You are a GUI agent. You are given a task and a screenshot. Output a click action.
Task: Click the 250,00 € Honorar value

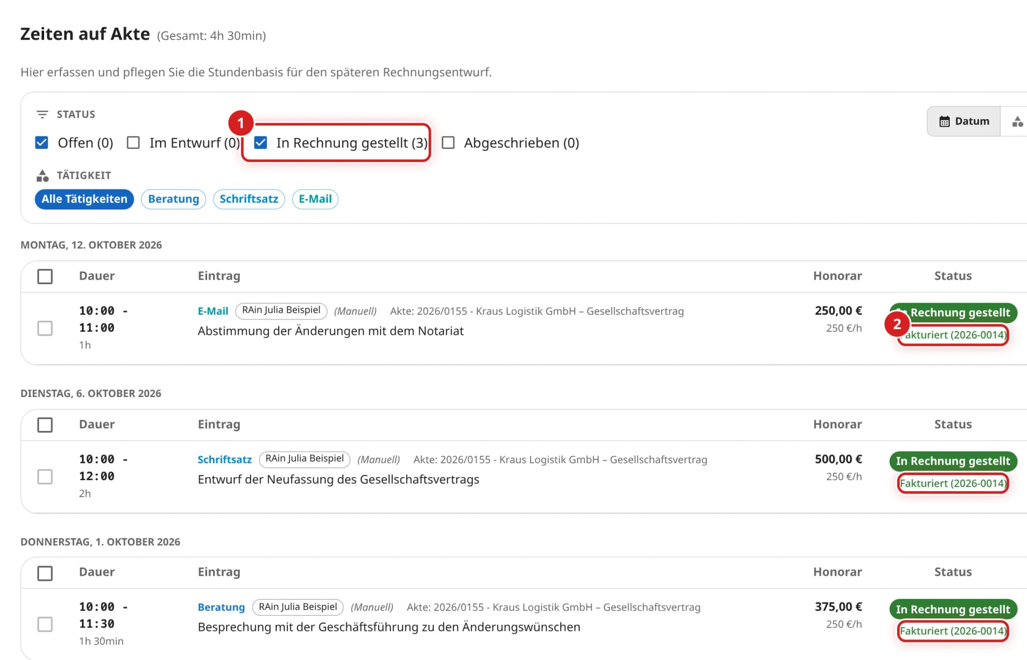838,311
